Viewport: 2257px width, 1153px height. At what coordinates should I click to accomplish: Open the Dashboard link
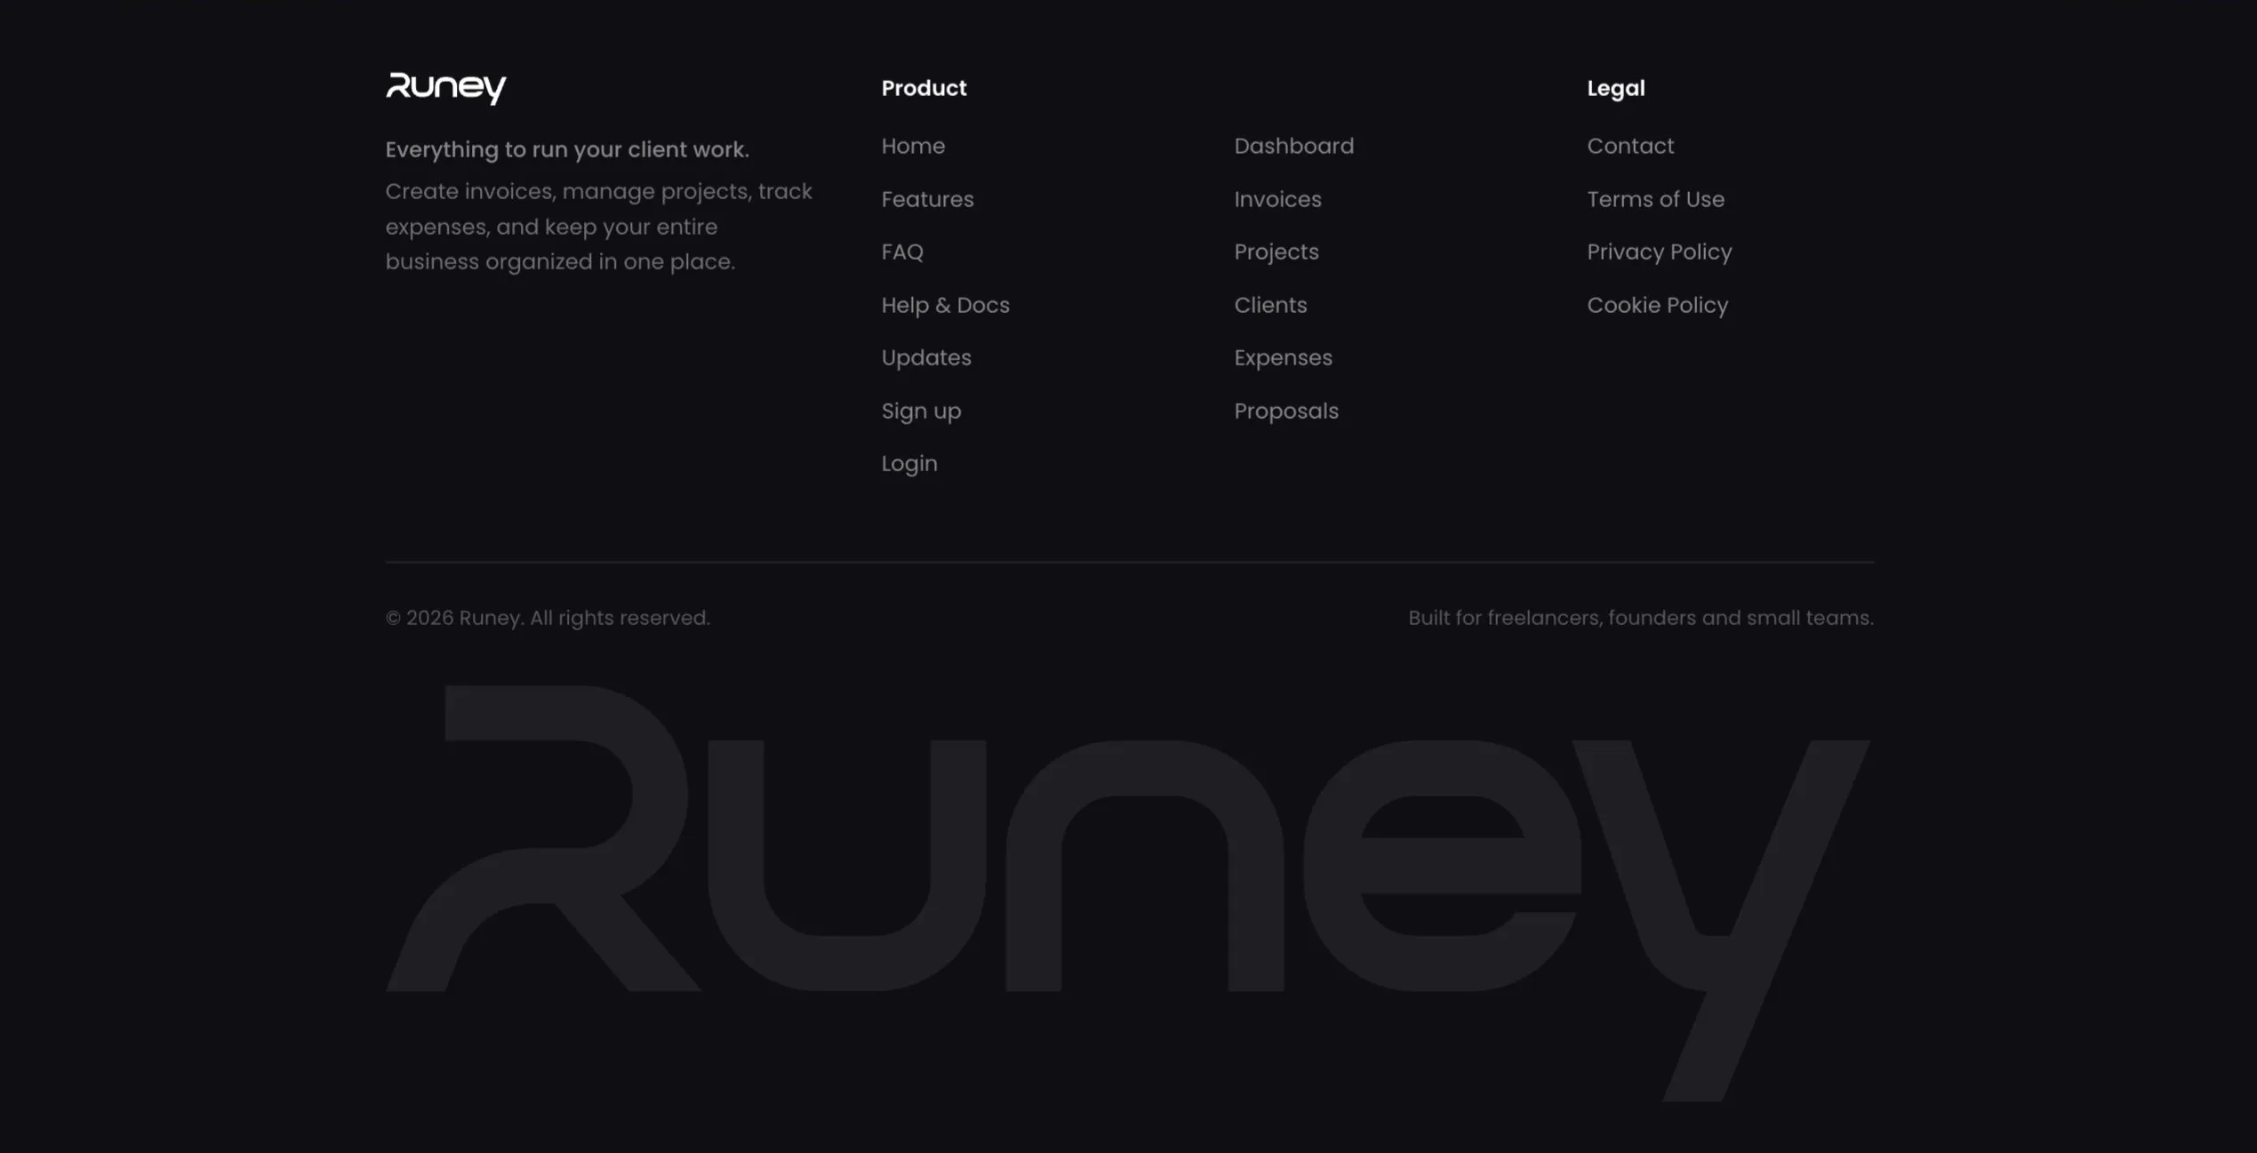pyautogui.click(x=1293, y=146)
